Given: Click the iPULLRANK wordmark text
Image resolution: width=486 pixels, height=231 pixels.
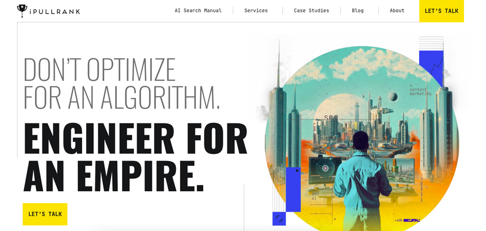Looking at the screenshot, I should click(x=55, y=12).
